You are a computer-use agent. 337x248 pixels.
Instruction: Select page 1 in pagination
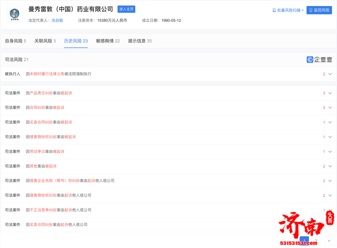point(304,240)
